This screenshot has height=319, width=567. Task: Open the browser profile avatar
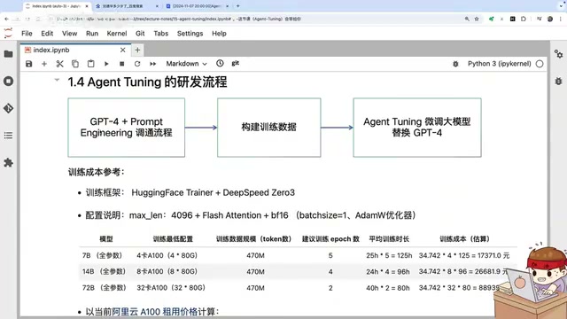click(550, 19)
